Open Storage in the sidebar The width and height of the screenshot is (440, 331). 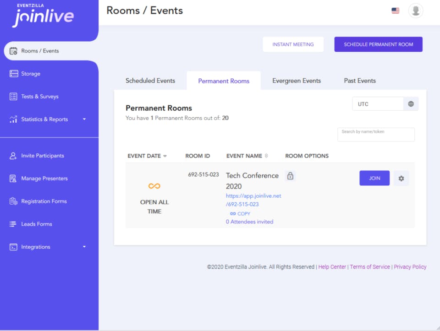click(x=31, y=74)
